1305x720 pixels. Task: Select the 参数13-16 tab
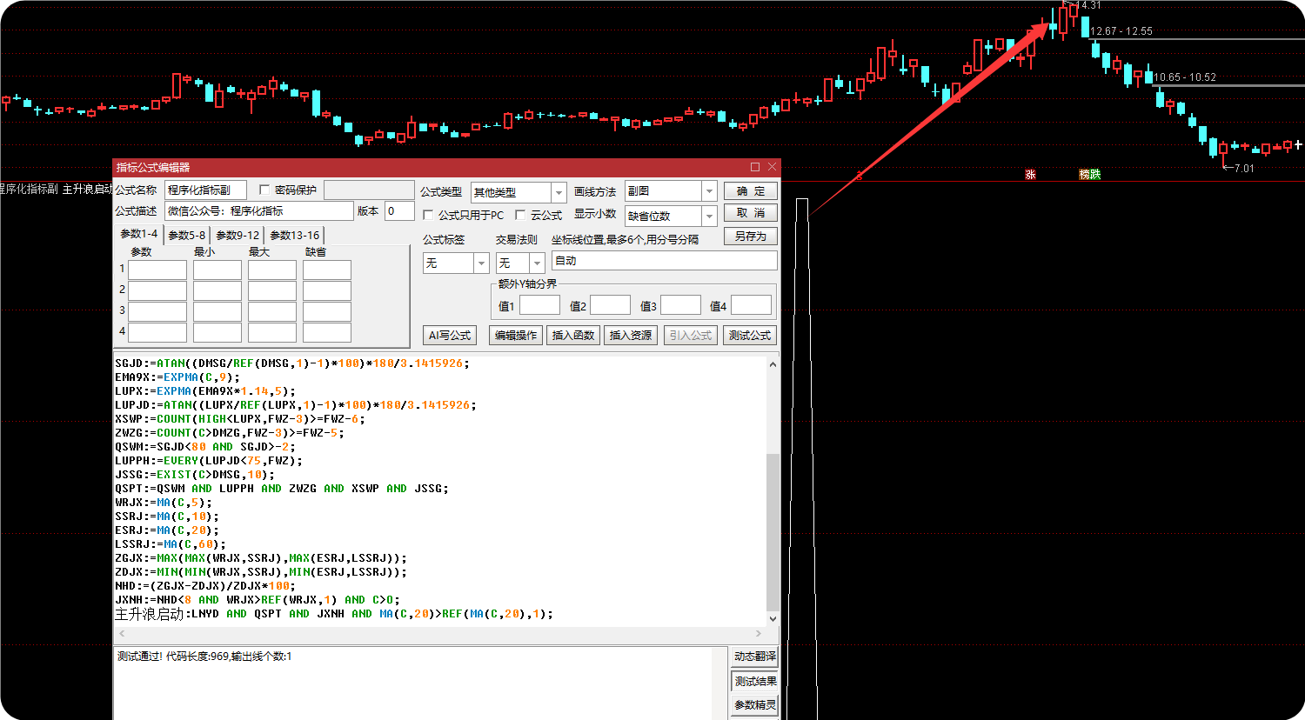pyautogui.click(x=294, y=235)
